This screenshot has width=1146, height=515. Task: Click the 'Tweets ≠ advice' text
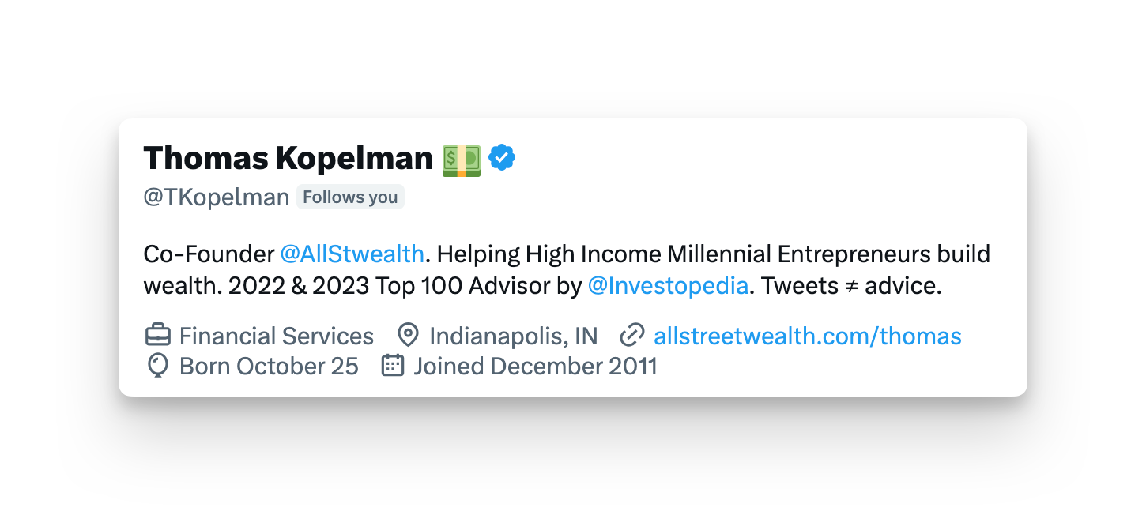pos(851,285)
